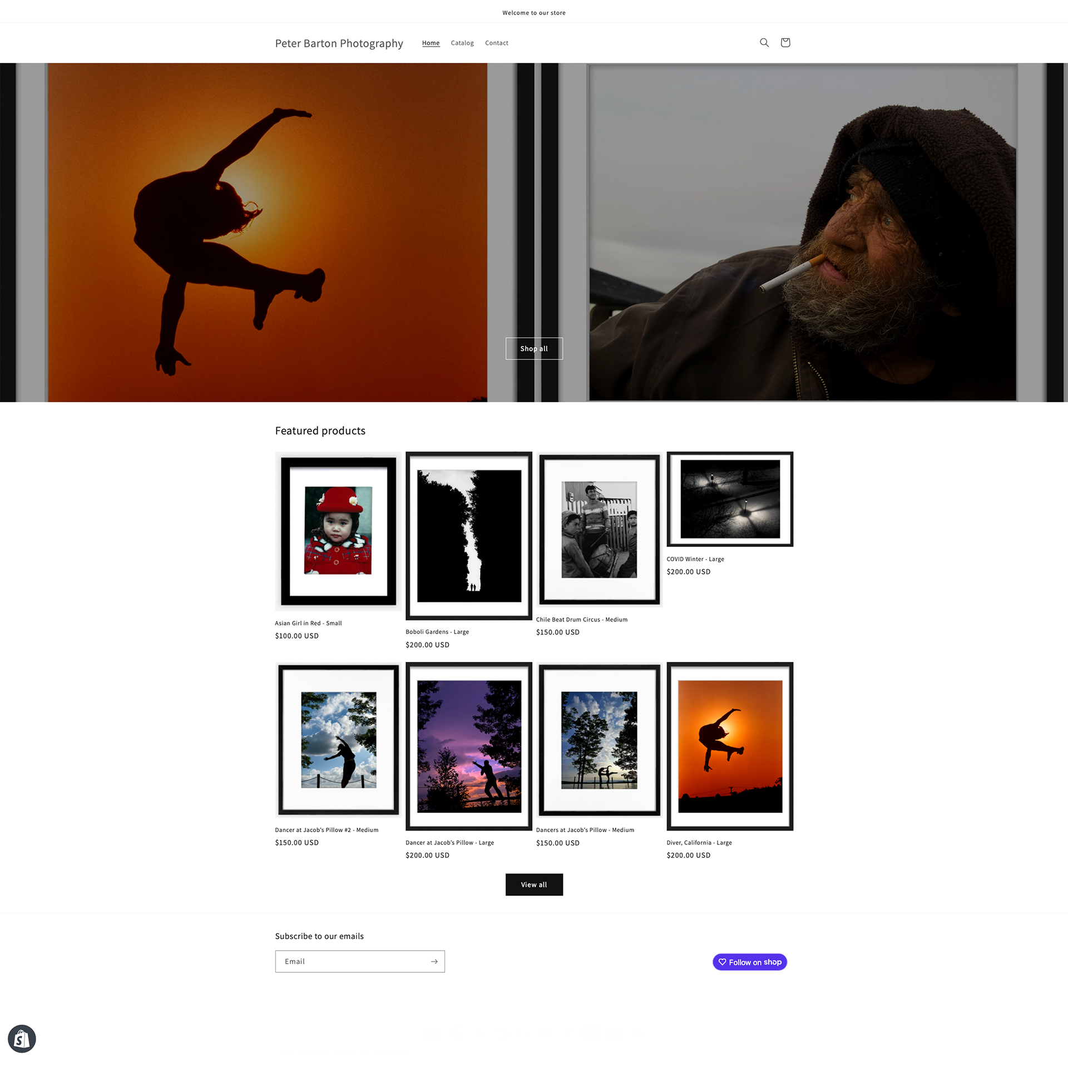The width and height of the screenshot is (1068, 1068).
Task: Submit email with the arrow icon
Action: (434, 961)
